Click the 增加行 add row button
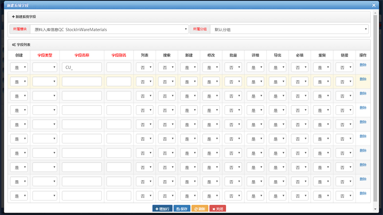 pos(162,209)
